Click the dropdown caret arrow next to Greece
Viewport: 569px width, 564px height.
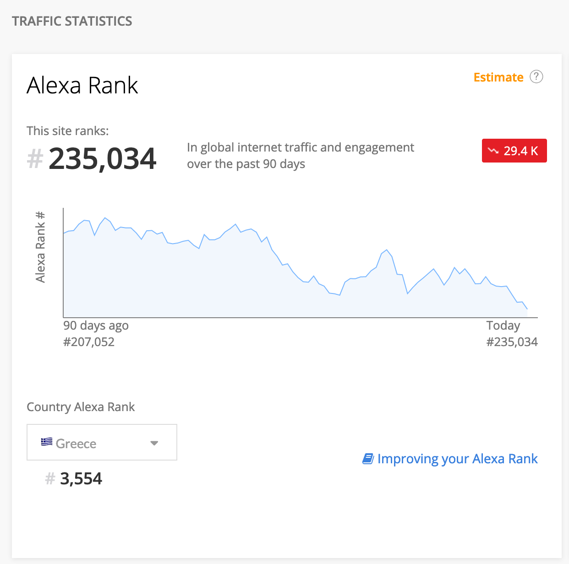(154, 443)
